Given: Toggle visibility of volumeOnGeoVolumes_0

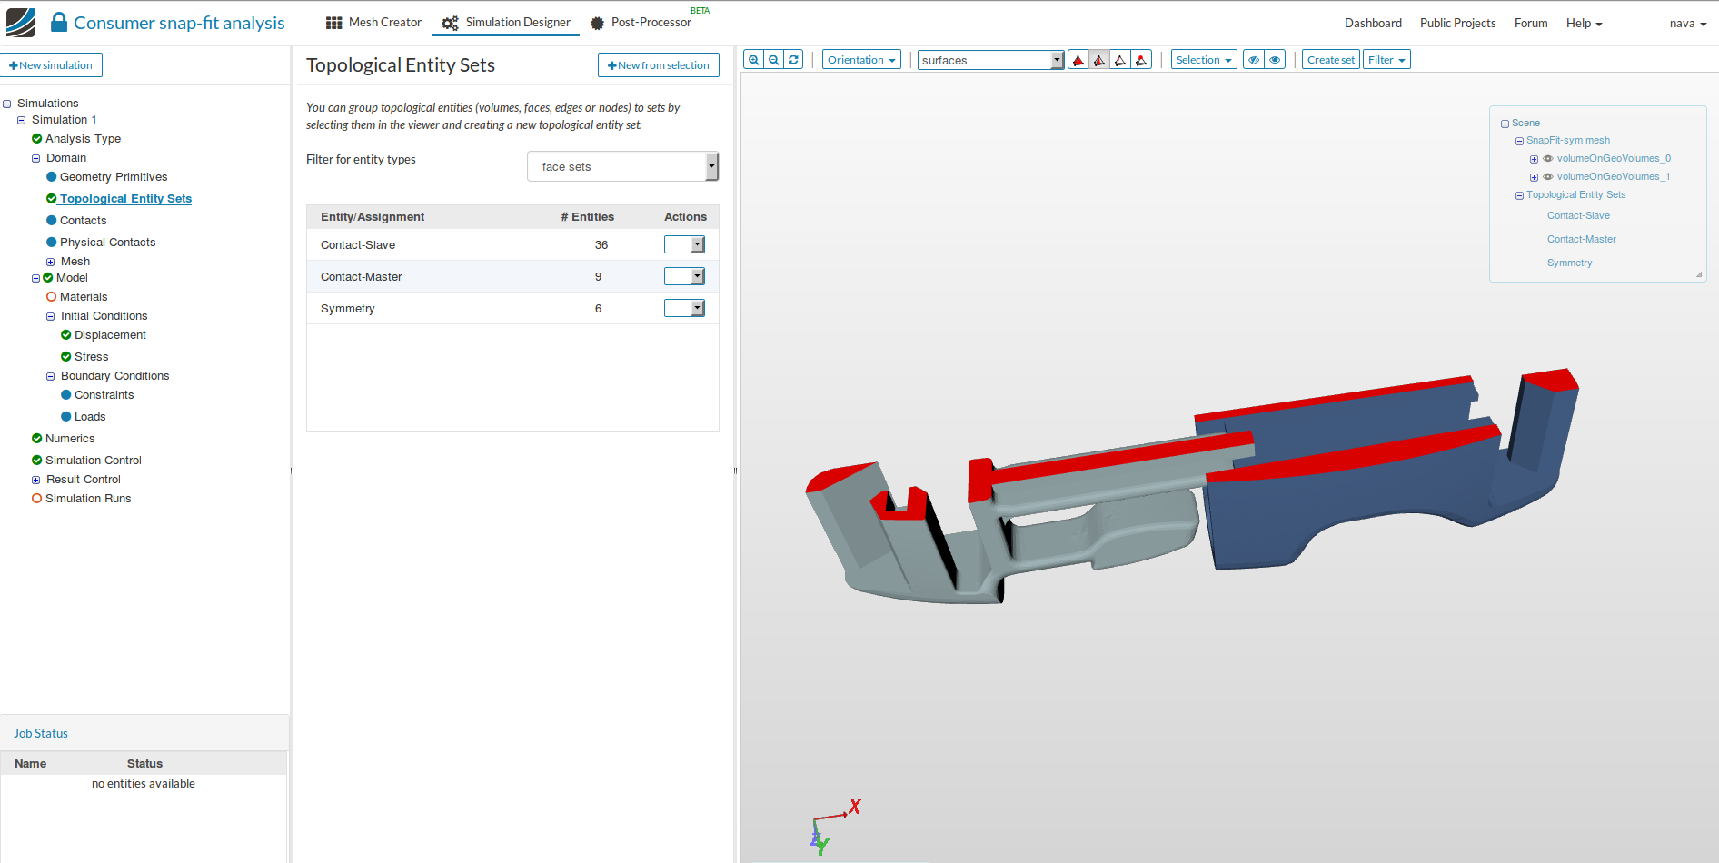Looking at the screenshot, I should (x=1548, y=158).
